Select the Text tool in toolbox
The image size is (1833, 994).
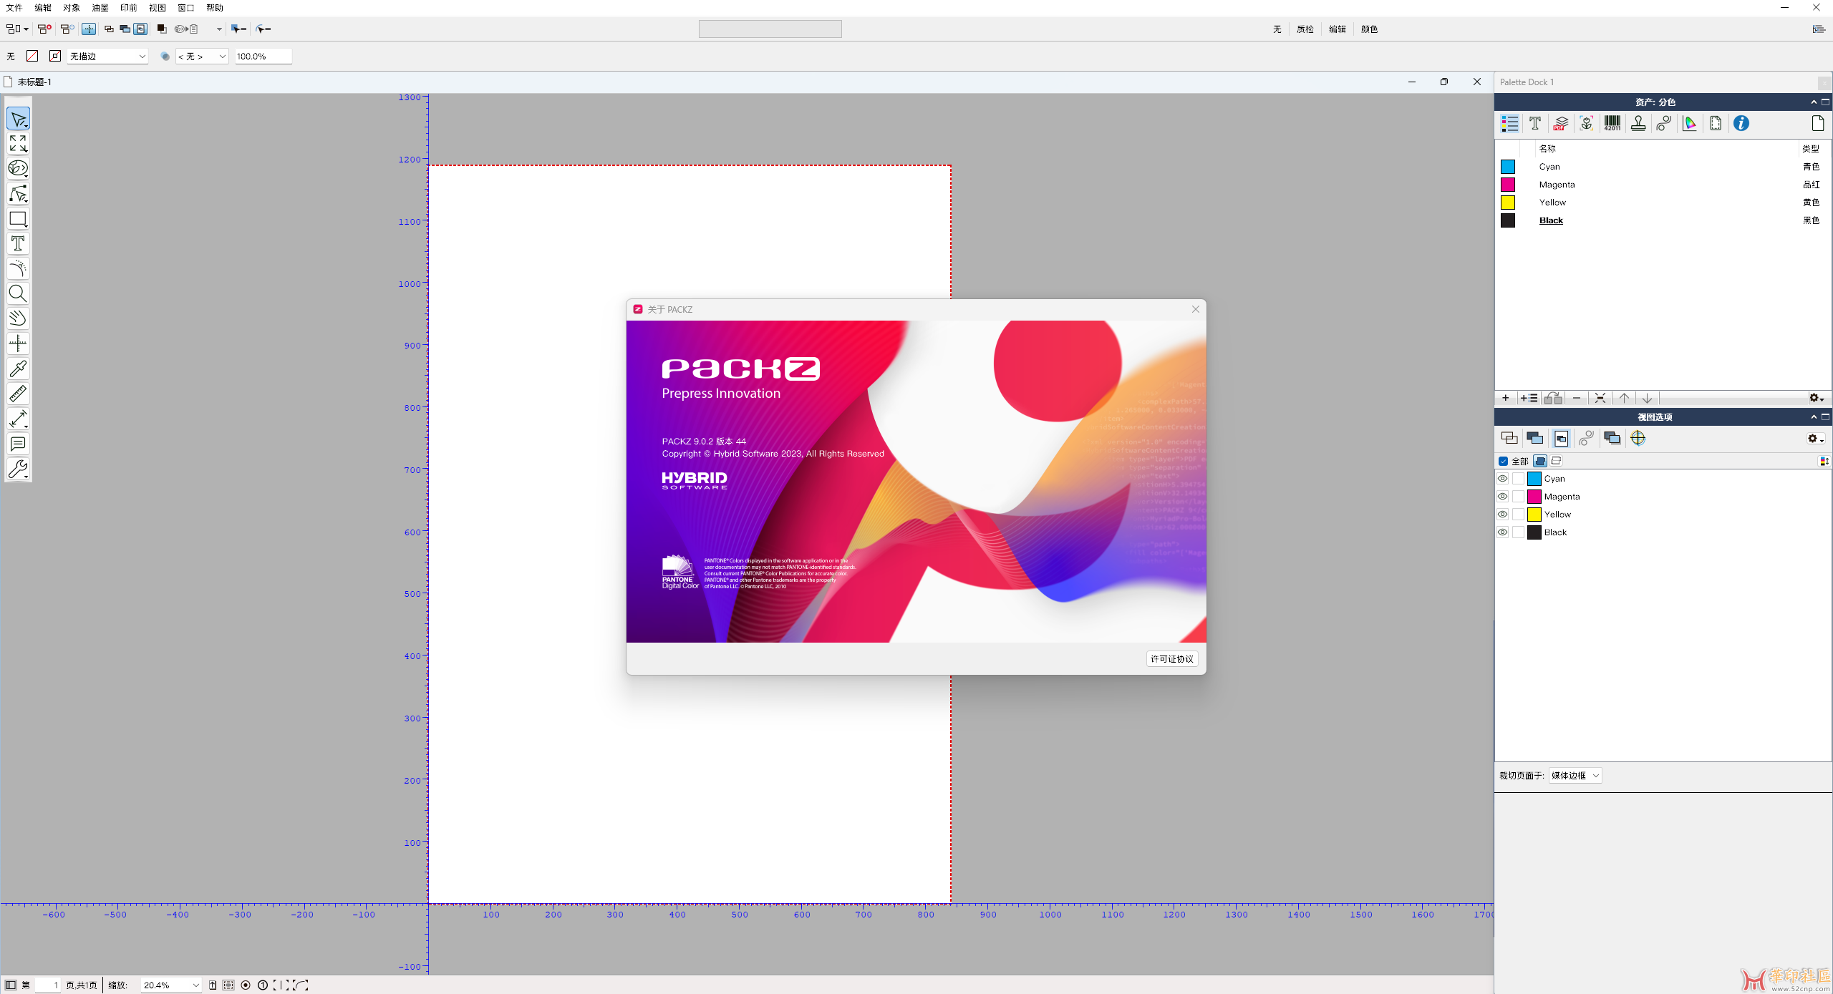tap(18, 244)
